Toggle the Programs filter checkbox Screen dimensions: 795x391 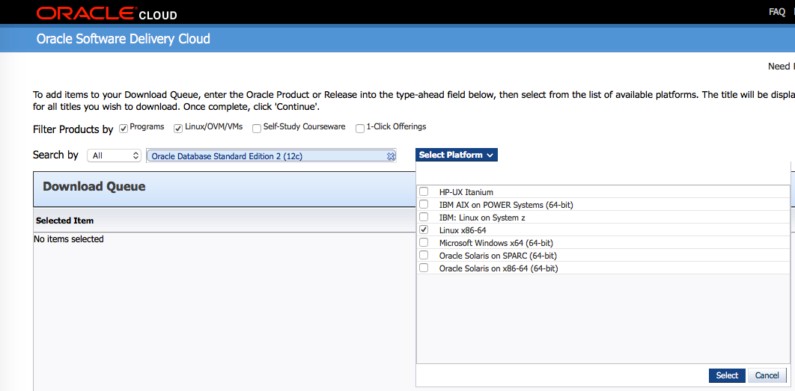124,129
